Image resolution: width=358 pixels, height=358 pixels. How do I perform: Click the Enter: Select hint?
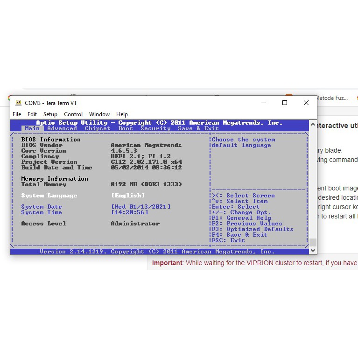(x=236, y=207)
